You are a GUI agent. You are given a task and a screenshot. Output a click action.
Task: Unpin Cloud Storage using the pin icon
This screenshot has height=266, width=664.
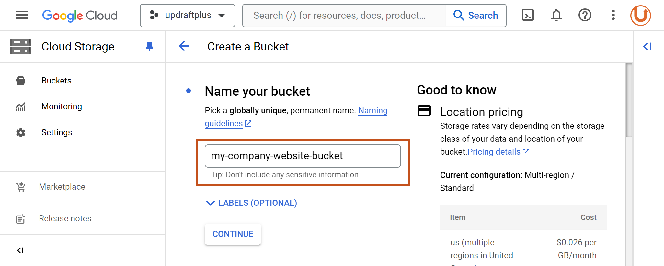pyautogui.click(x=149, y=47)
